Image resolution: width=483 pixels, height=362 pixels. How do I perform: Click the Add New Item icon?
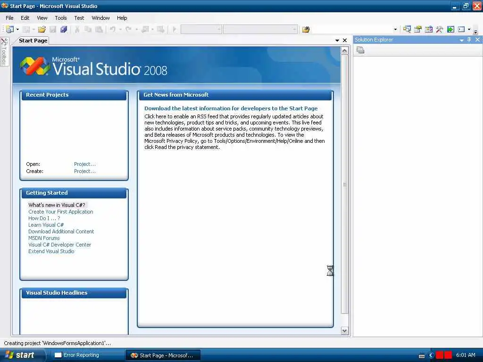(x=26, y=30)
